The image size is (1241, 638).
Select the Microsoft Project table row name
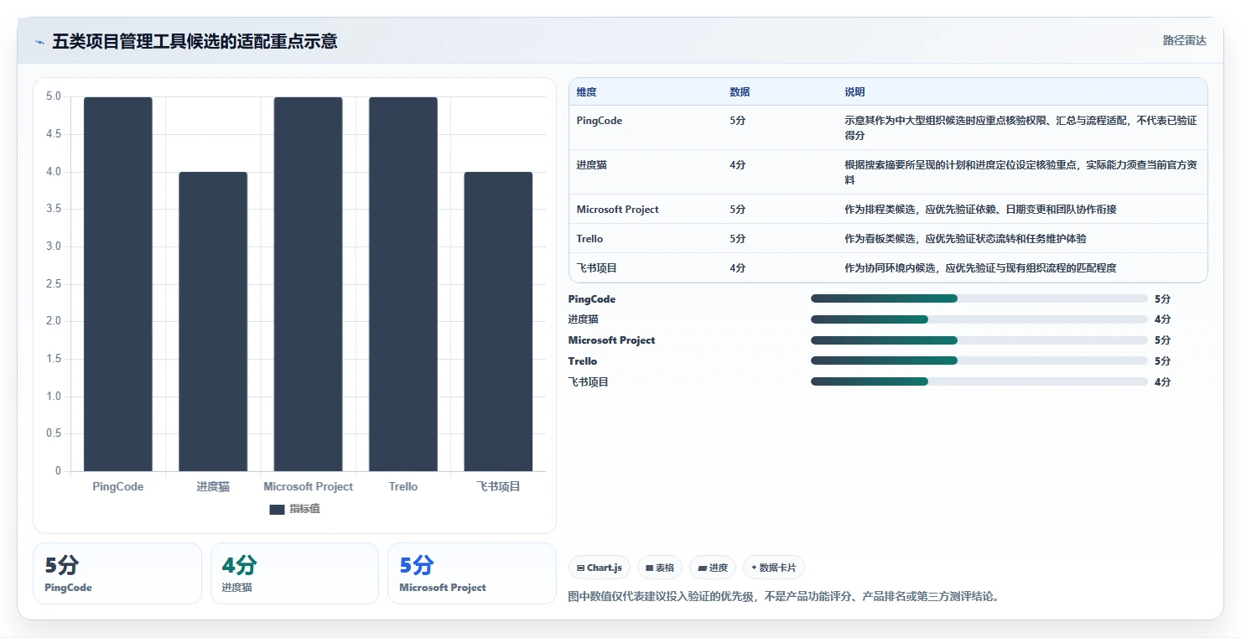pyautogui.click(x=618, y=210)
